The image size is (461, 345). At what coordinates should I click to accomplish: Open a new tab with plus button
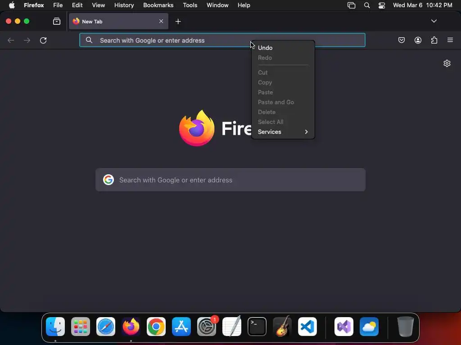point(178,22)
